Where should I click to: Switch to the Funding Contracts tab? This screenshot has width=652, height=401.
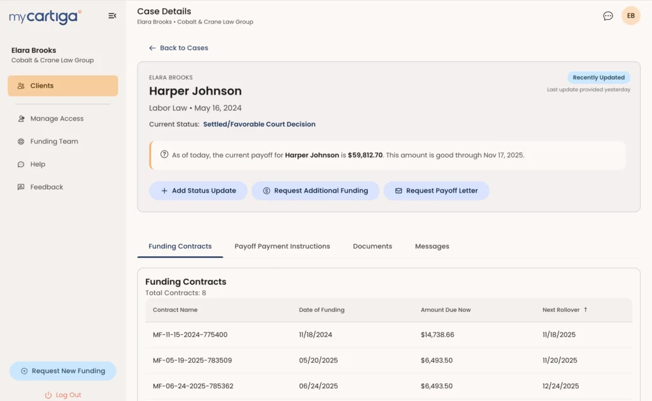coord(180,247)
